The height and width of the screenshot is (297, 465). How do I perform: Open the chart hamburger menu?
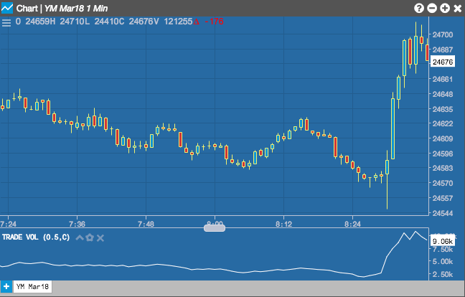point(6,22)
